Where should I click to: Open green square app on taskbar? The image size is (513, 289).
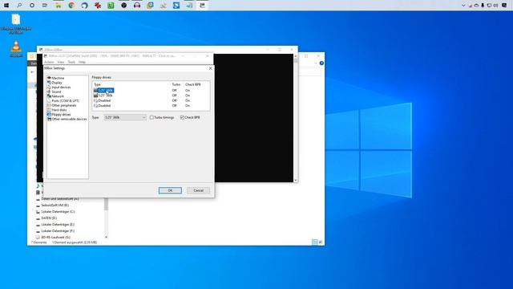tap(111, 6)
